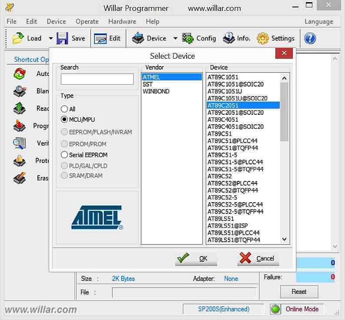Select AT89C52@PLCC44 device
Viewport: 345px width, 320px height.
pos(243,183)
